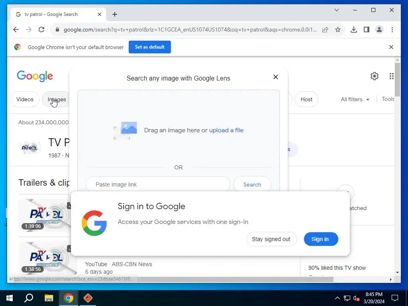Image resolution: width=408 pixels, height=306 pixels.
Task: Click Google G logo in sign-in prompt
Action: pos(94,223)
